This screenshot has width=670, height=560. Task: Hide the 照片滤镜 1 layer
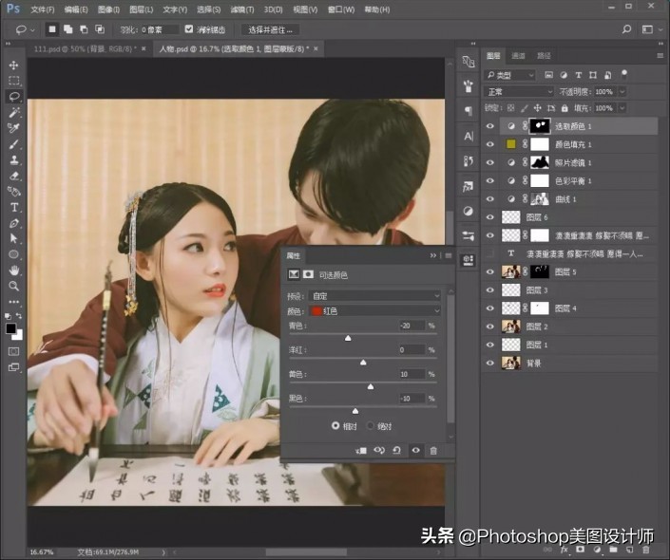490,162
